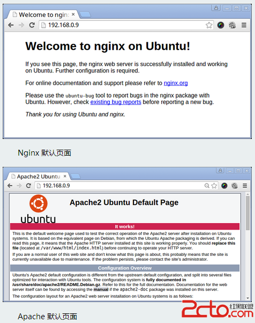Image resolution: width=255 pixels, height=323 pixels.
Task: Close the Apache2 Ubuntu tab
Action: 65,177
